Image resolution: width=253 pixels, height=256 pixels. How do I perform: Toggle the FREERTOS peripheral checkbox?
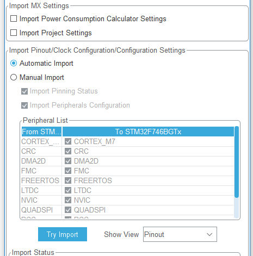pos(68,180)
